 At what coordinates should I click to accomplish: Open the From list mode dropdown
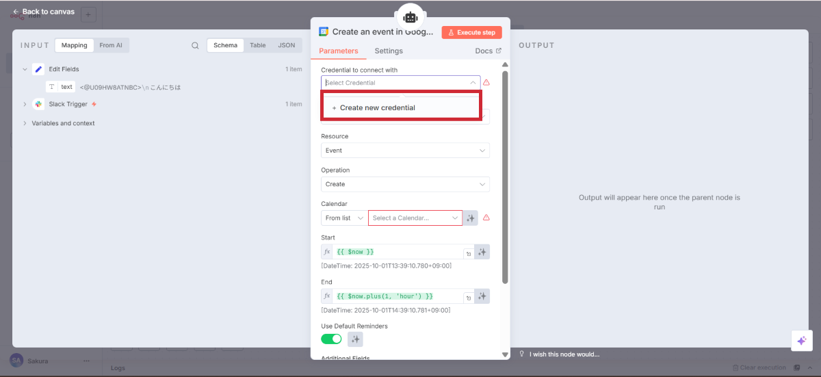[x=344, y=218]
